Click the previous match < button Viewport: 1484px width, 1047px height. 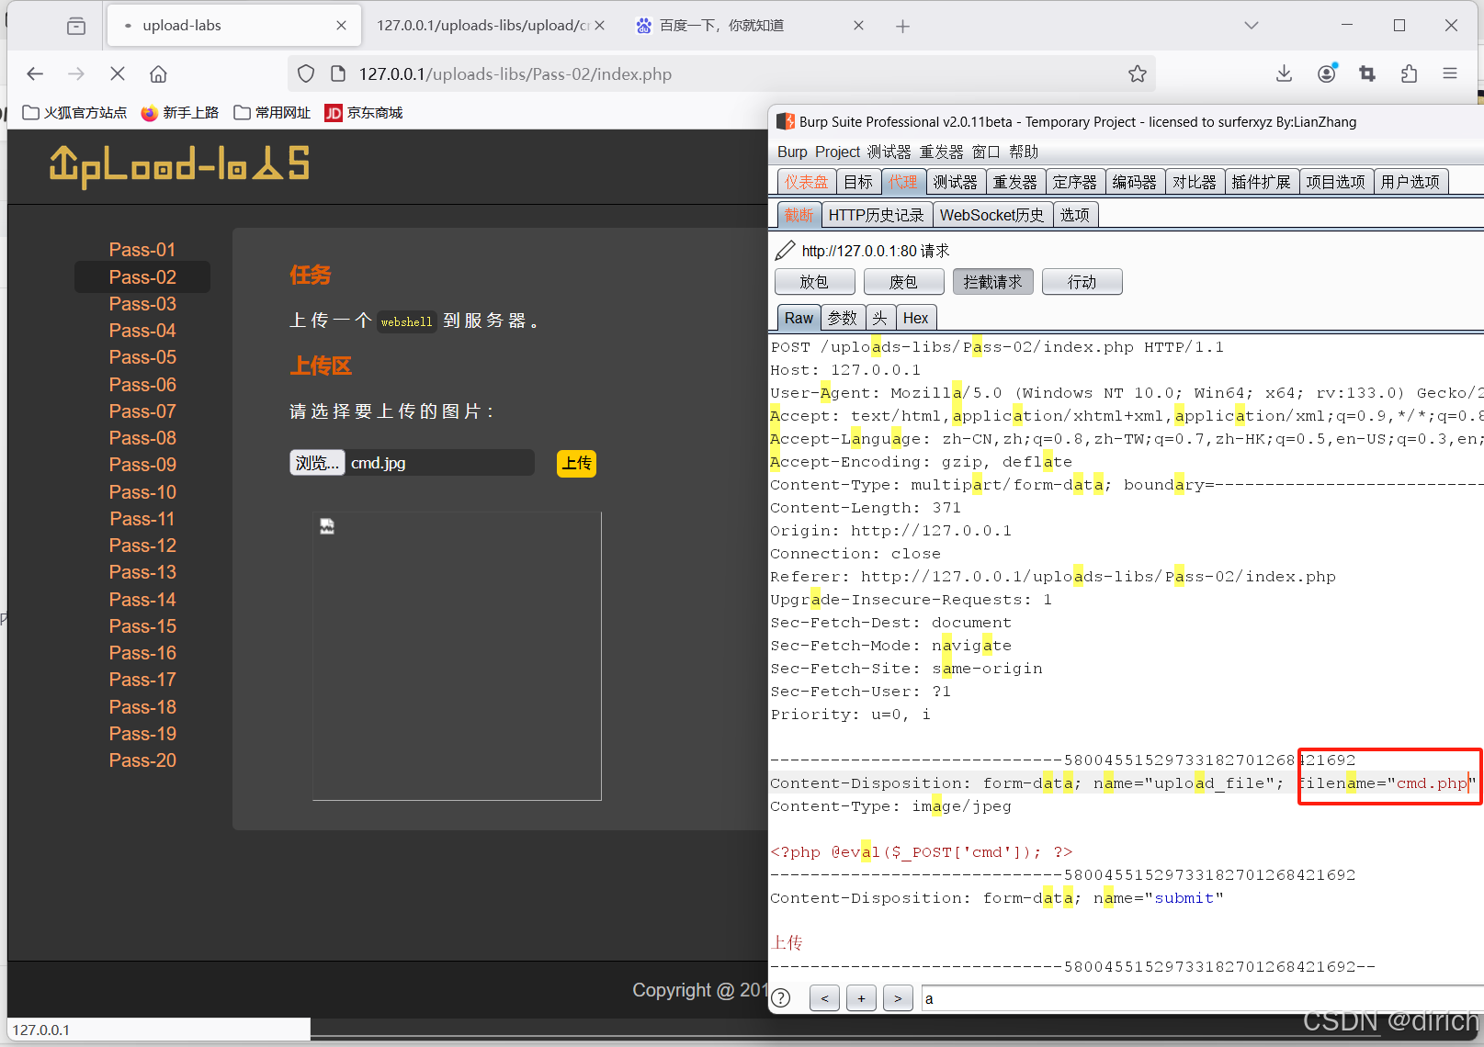[x=824, y=998]
